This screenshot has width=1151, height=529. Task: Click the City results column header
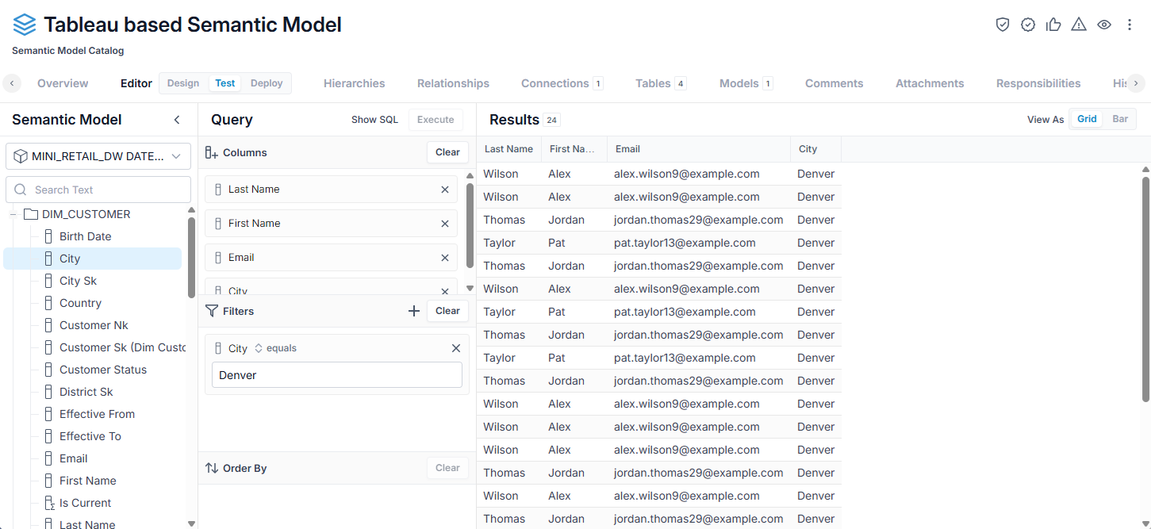pyautogui.click(x=815, y=149)
